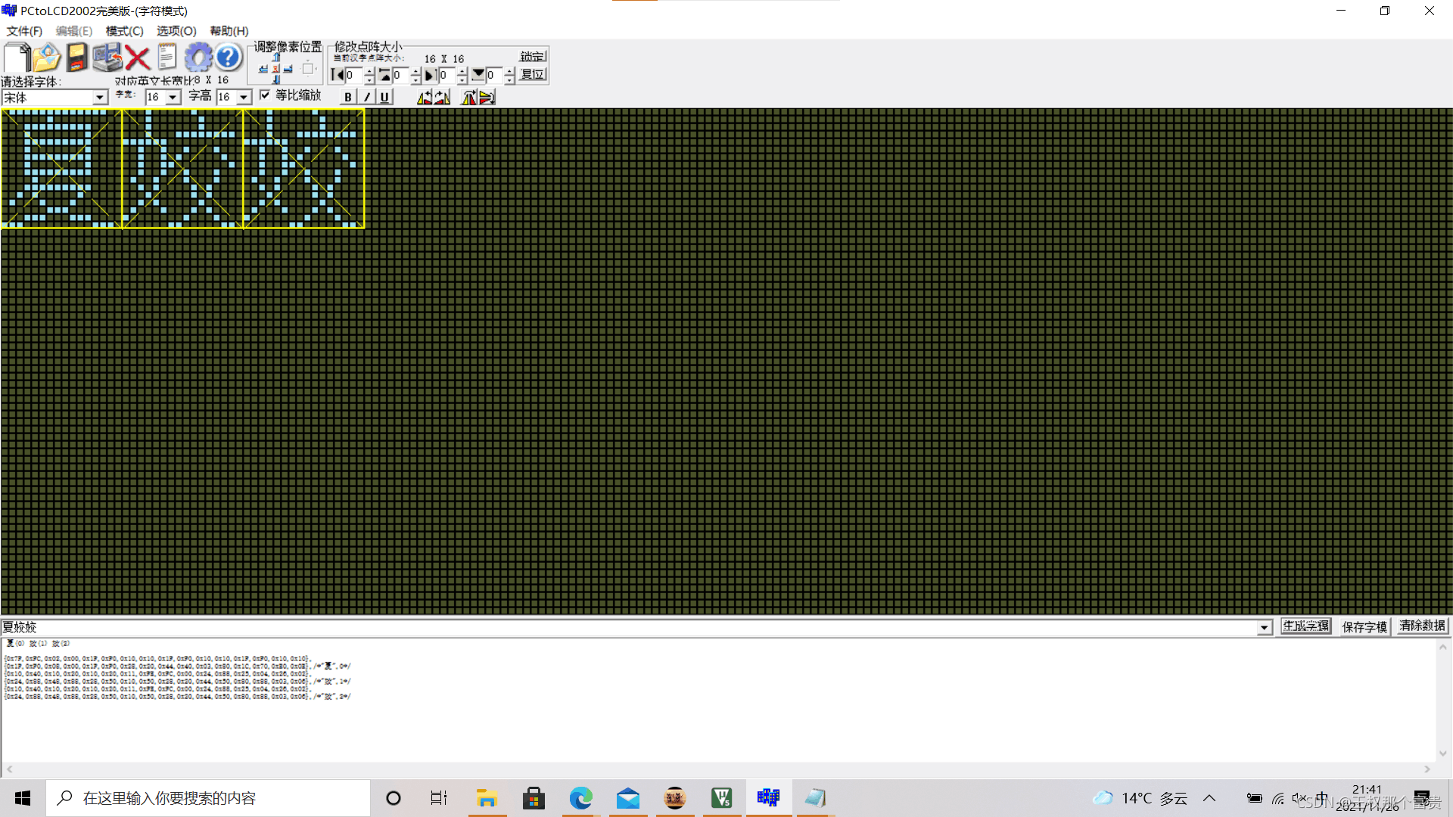This screenshot has height=817, width=1453.
Task: Click 生成字模 generate font button
Action: point(1305,626)
